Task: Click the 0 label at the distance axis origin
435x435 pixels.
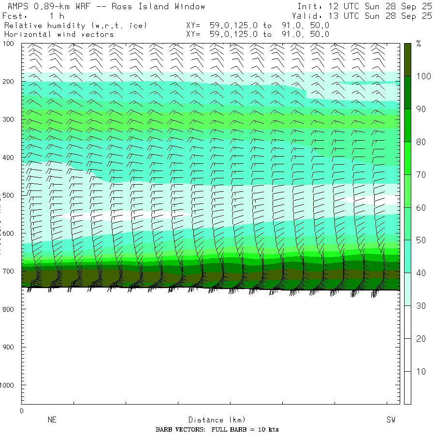Action: coord(22,411)
